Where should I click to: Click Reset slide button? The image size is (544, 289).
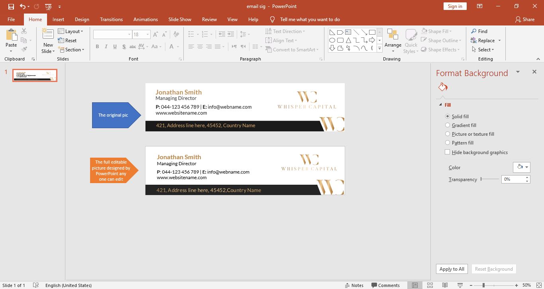67,41
